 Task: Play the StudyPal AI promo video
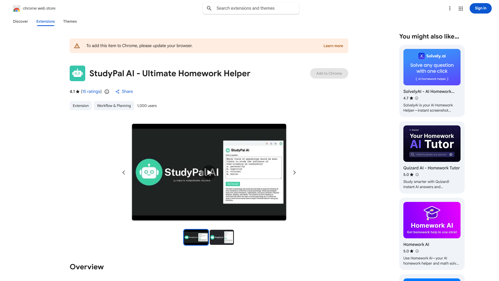(209, 172)
